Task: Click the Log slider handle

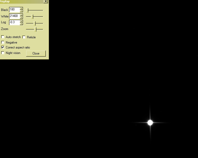Action: (35, 23)
